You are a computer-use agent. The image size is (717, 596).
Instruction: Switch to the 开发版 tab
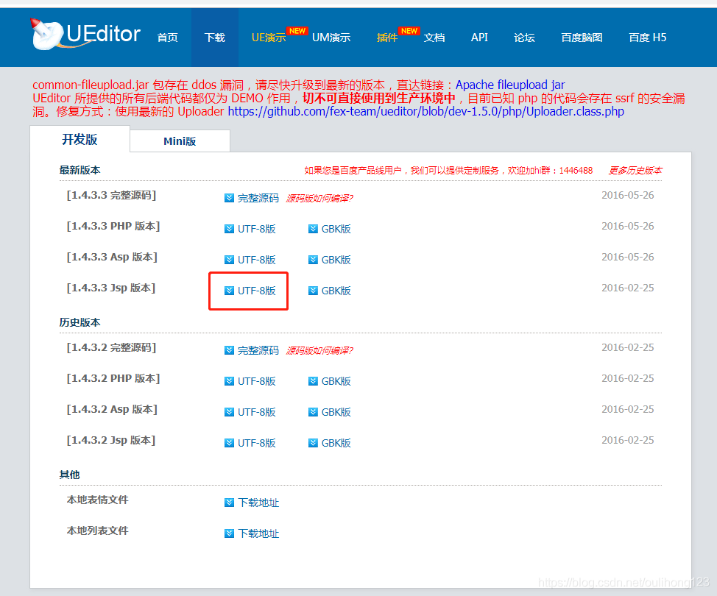80,139
